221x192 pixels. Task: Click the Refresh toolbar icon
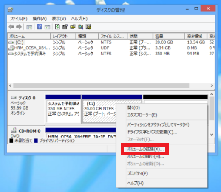[x=57, y=27]
